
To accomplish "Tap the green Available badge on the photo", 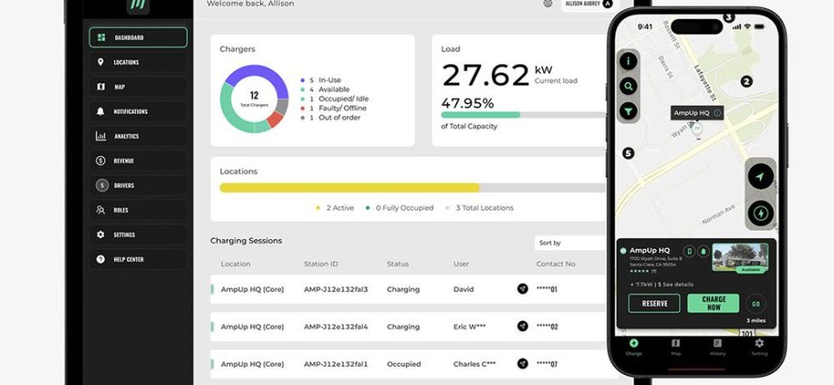I will (x=752, y=270).
